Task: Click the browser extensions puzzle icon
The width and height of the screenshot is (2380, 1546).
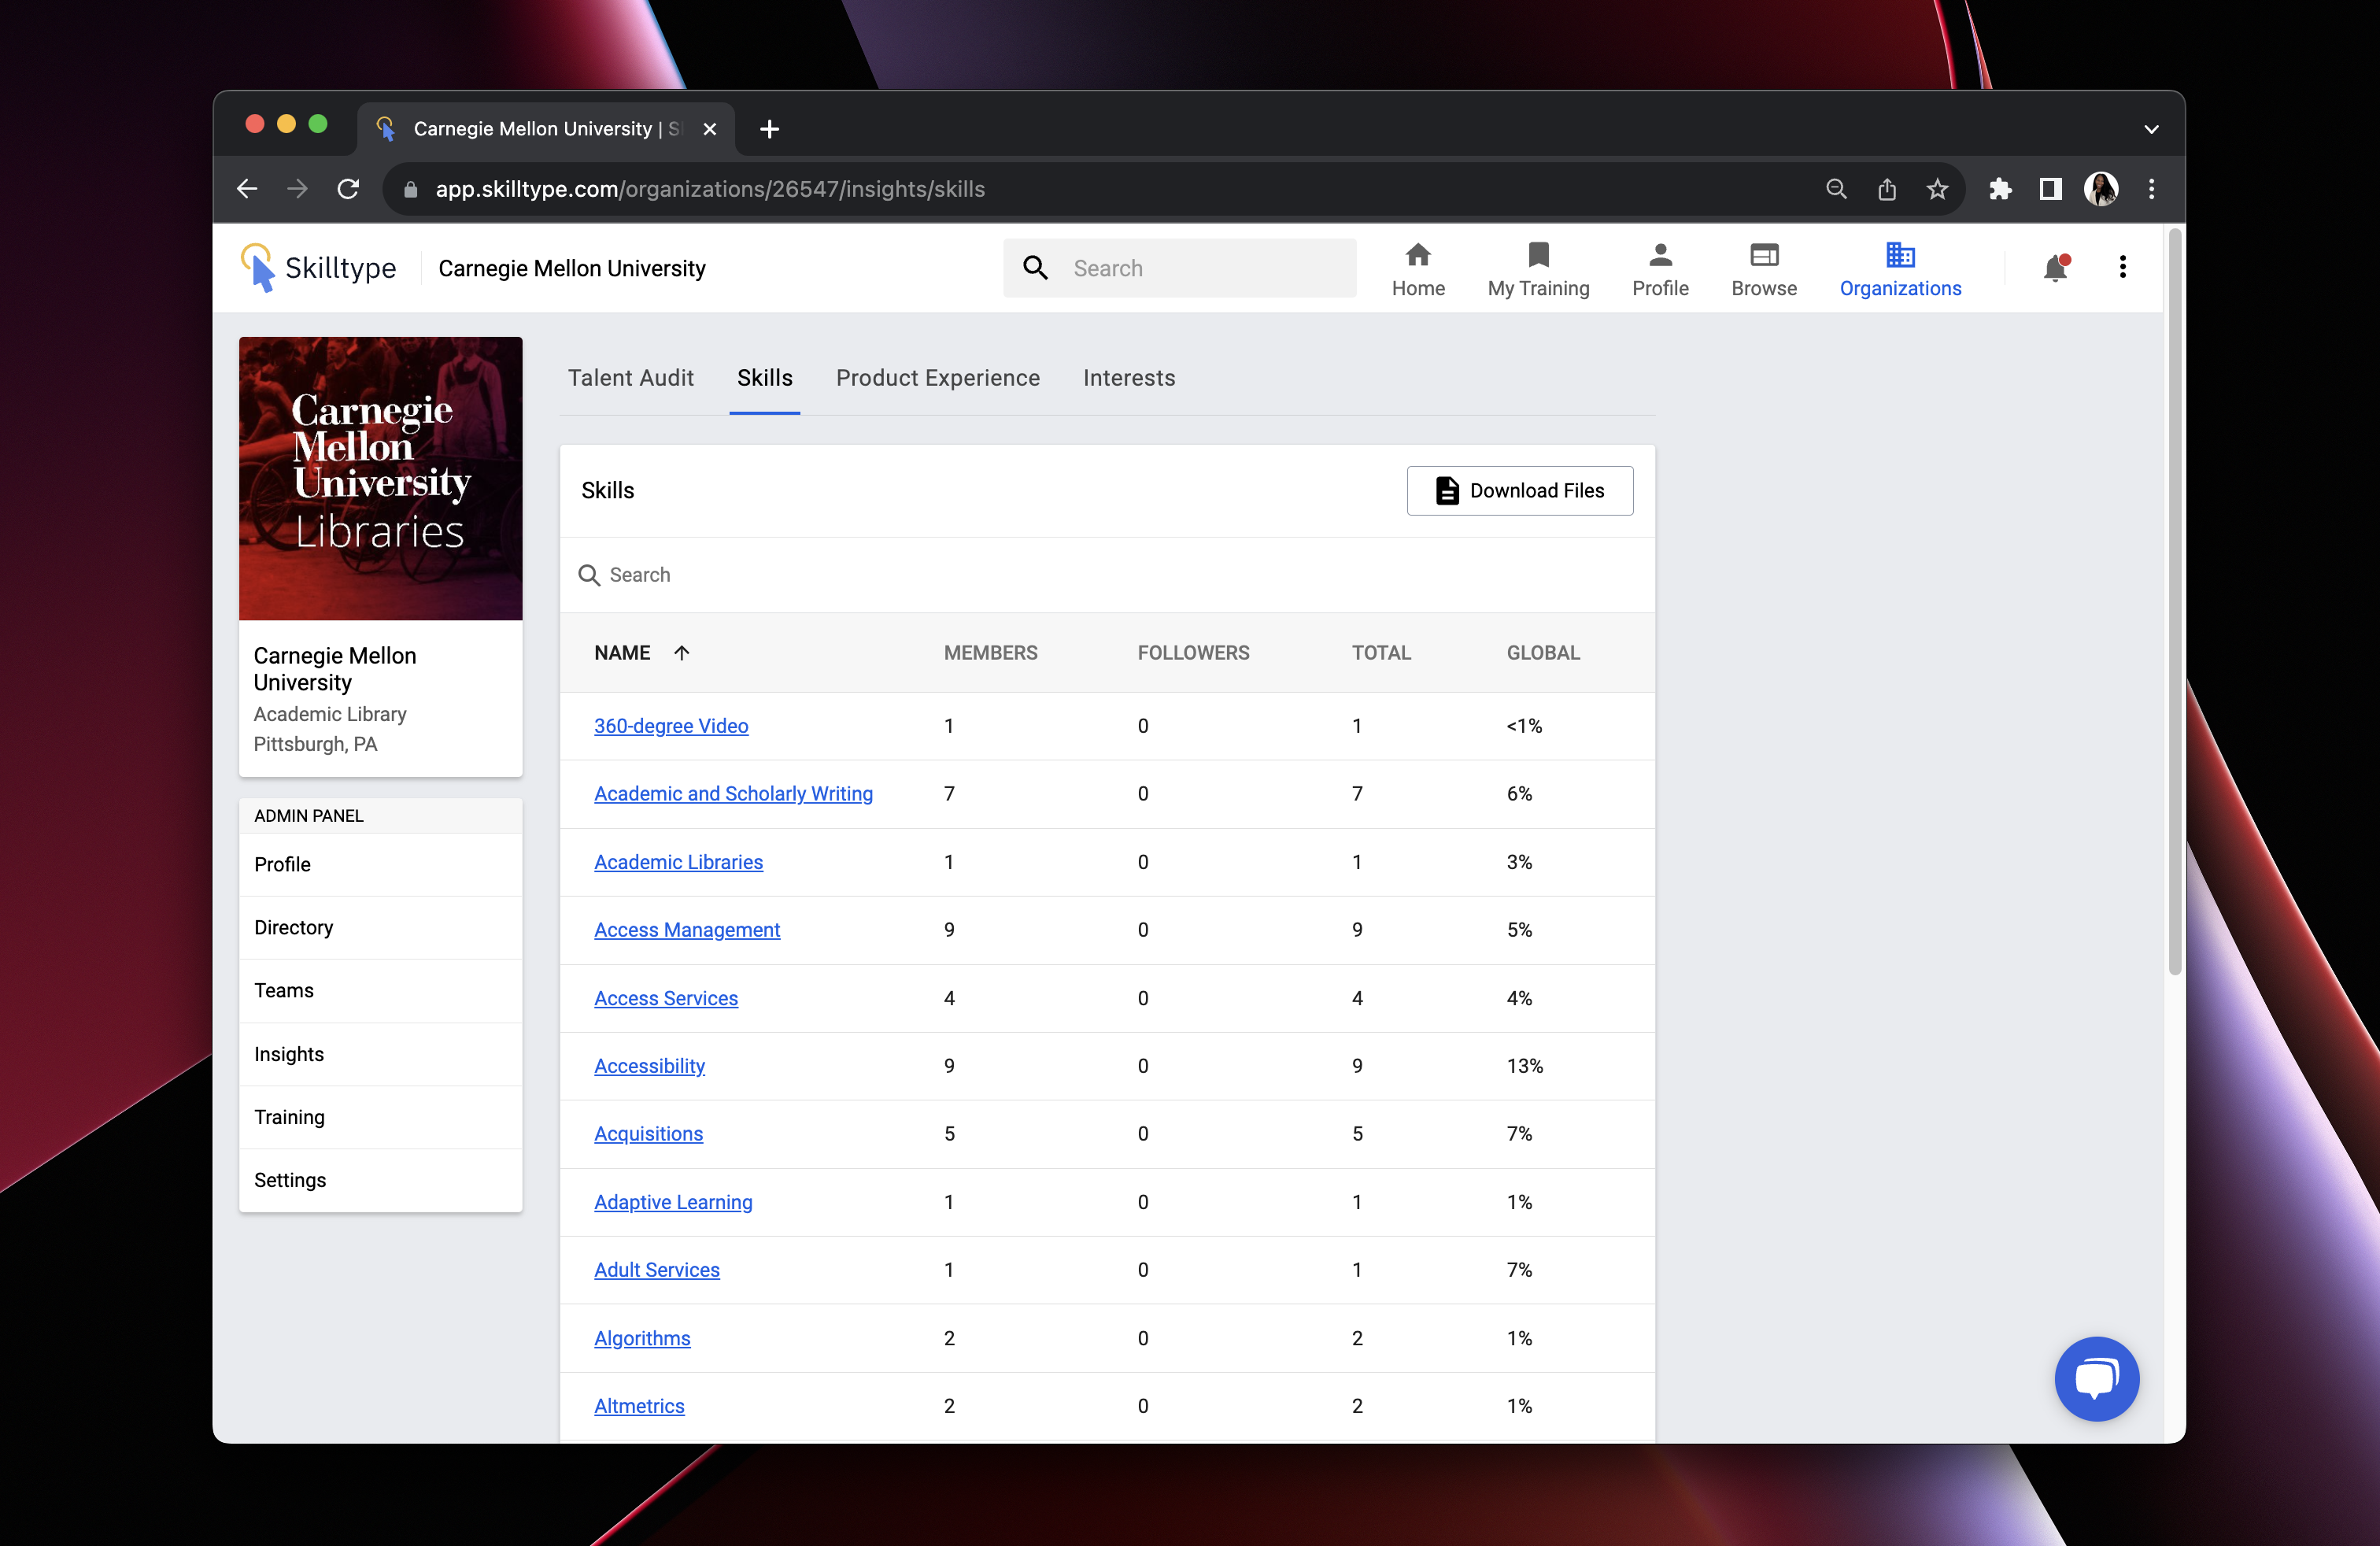Action: 1999,189
